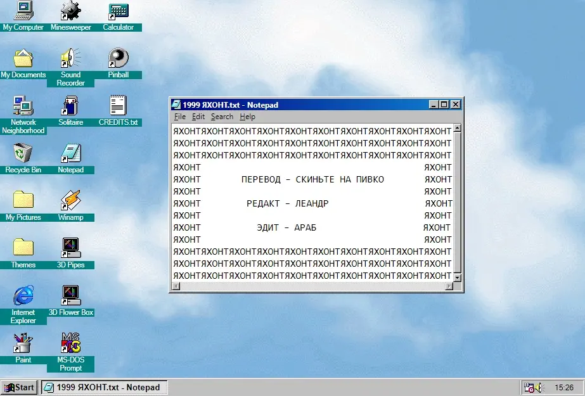Minimize the Notepad window
Image resolution: width=585 pixels, height=396 pixels.
click(433, 105)
